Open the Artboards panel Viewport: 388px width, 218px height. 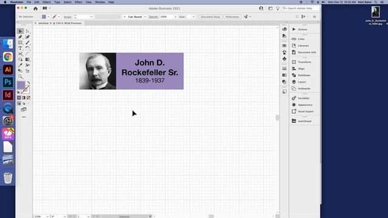coord(304,88)
